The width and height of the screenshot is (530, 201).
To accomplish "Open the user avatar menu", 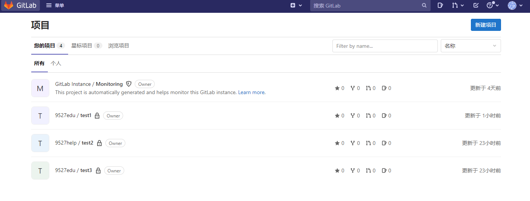I will click(x=515, y=5).
